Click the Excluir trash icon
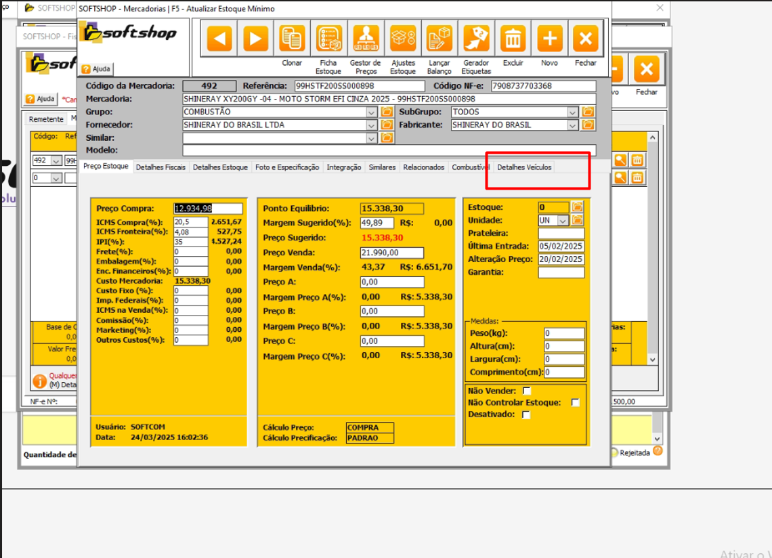This screenshot has height=558, width=772. click(513, 38)
